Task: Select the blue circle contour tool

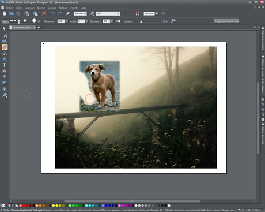Action: coord(5,89)
